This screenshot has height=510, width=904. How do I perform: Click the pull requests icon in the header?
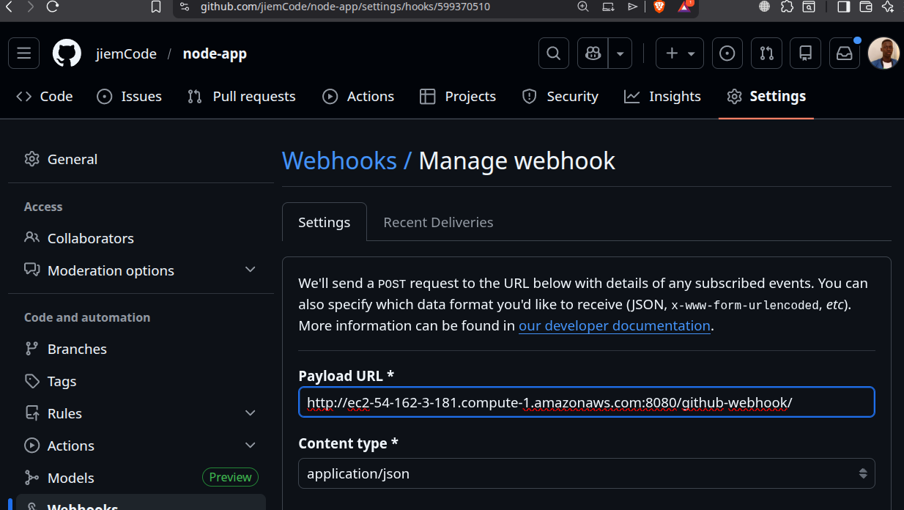point(766,53)
